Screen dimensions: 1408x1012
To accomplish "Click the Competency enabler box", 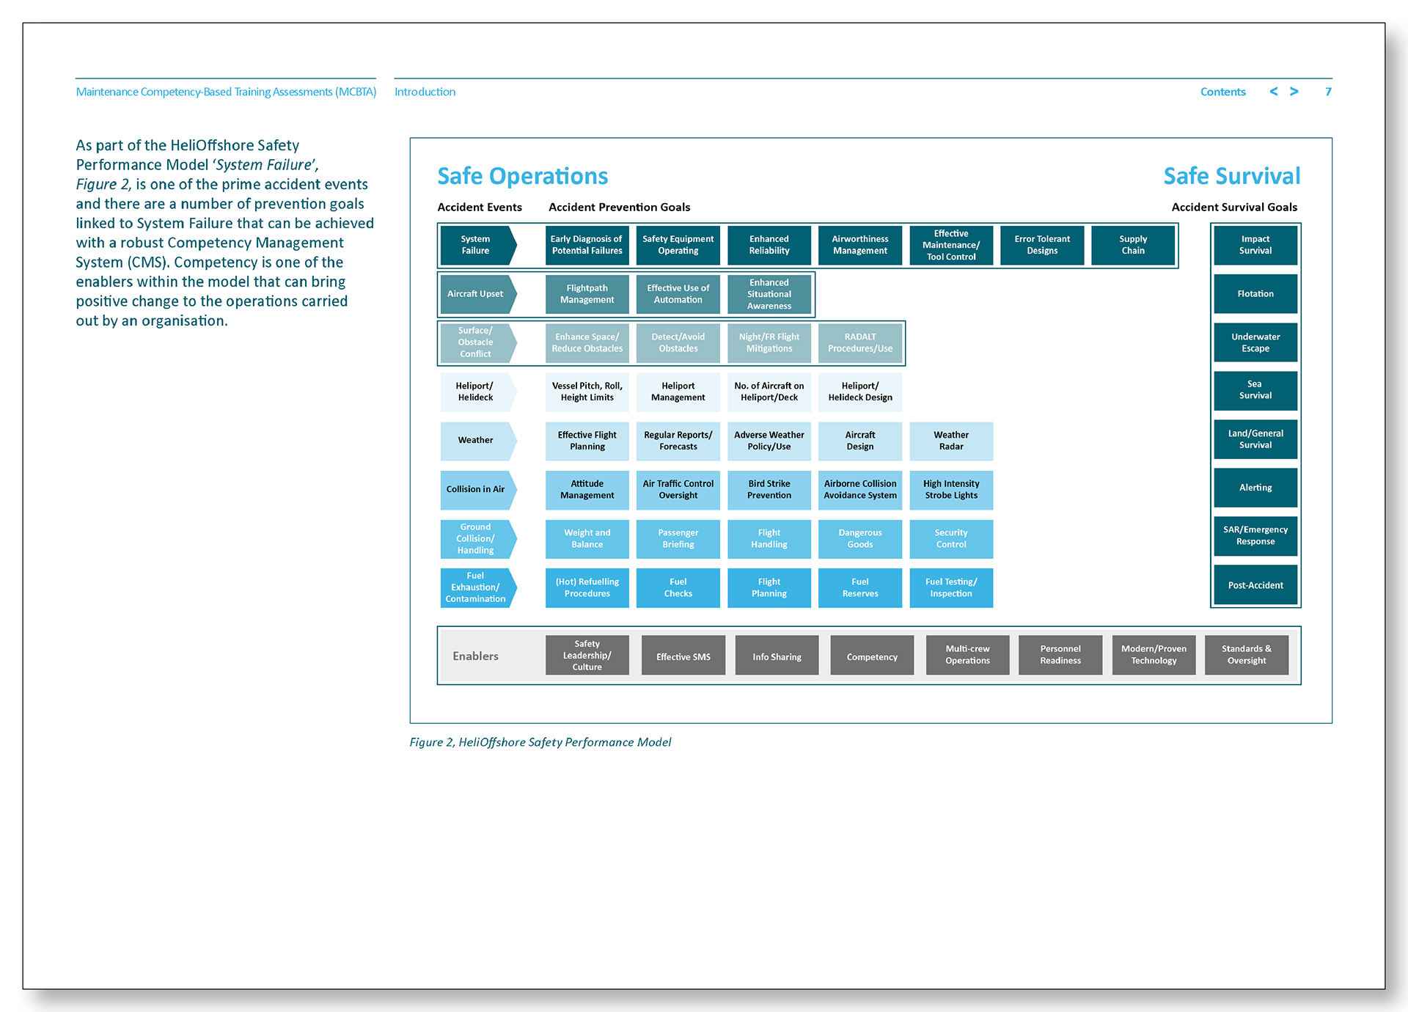I will 872,656.
